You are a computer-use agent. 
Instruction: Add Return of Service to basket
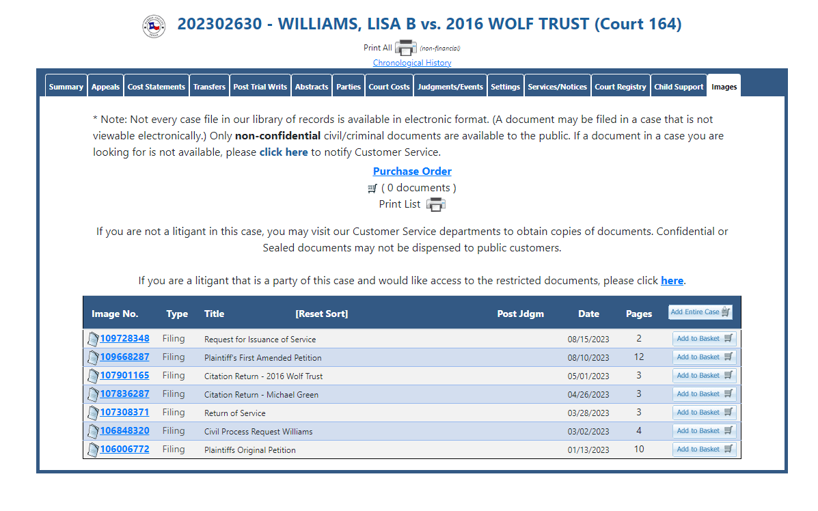[705, 413]
